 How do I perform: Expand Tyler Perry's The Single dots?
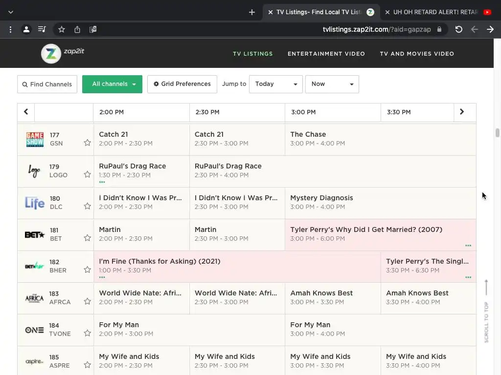468,277
